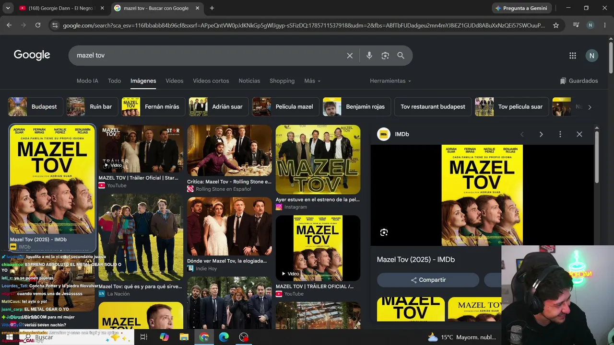614x345 pixels.
Task: Filter by the Budapest chip
Action: (x=35, y=107)
